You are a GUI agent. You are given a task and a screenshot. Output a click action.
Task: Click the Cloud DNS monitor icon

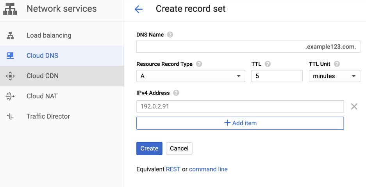[10, 56]
